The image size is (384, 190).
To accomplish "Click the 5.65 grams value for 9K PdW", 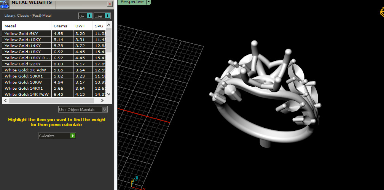I will click(58, 70).
